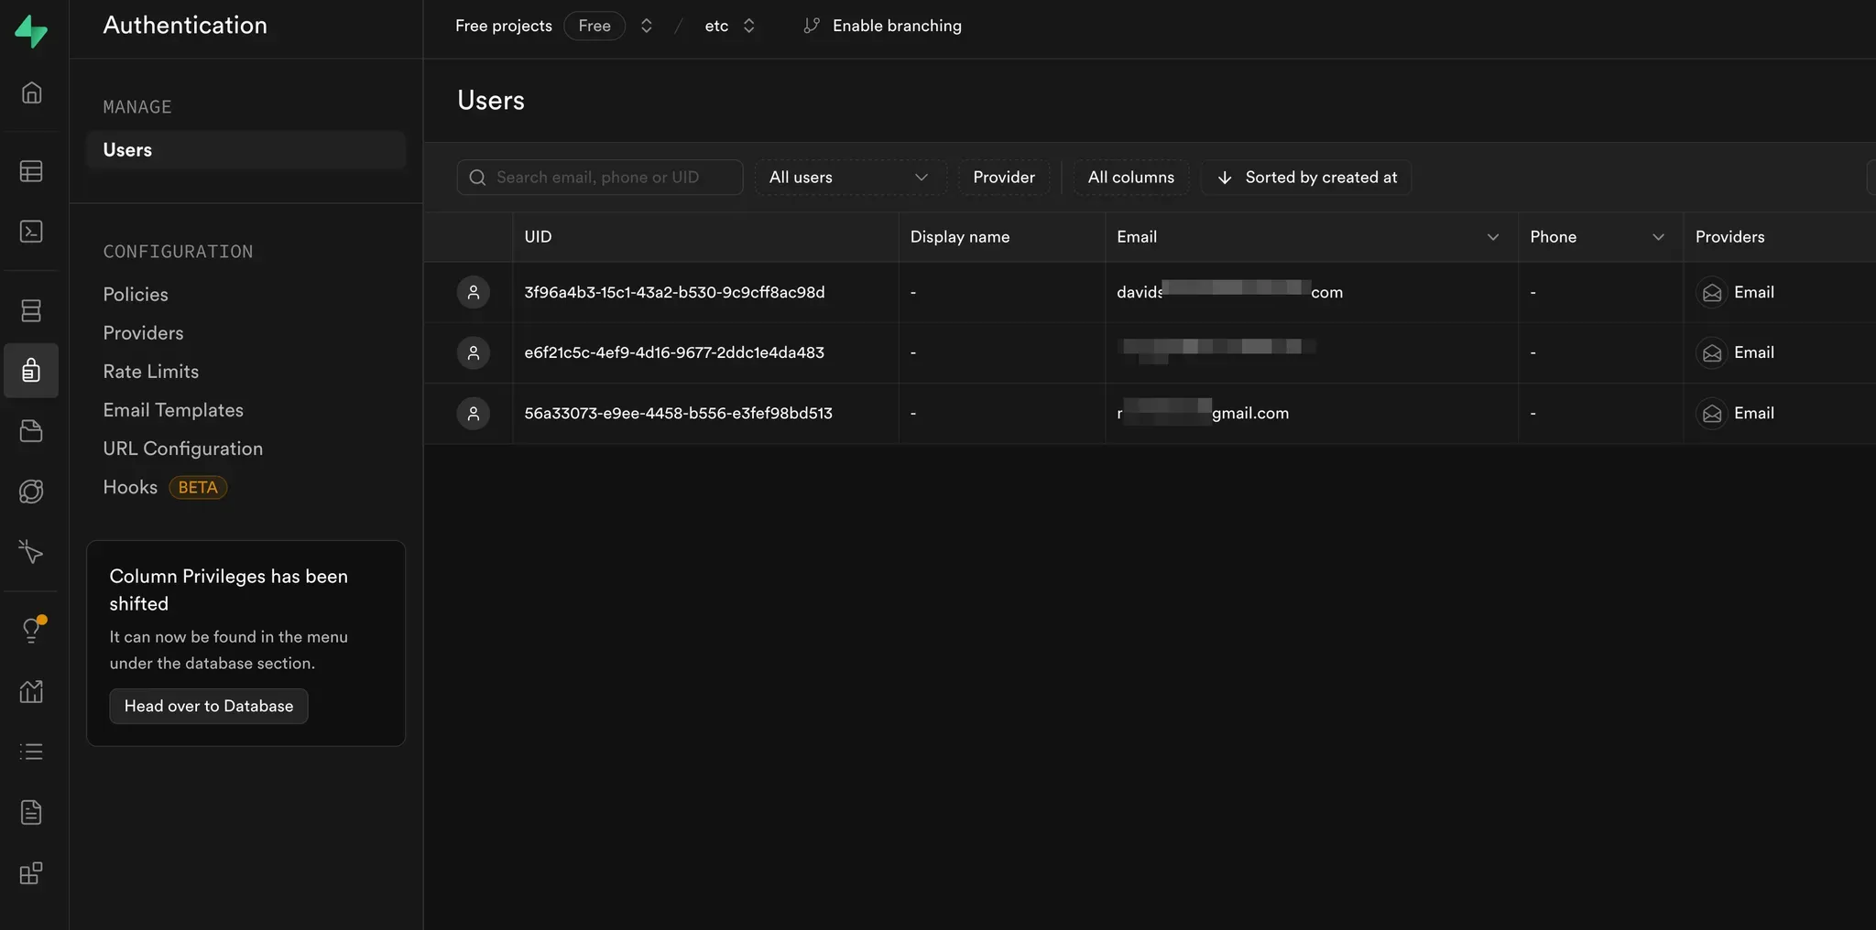Click the Display name column header
Screen dimensions: 1876x930
pos(1002,237)
